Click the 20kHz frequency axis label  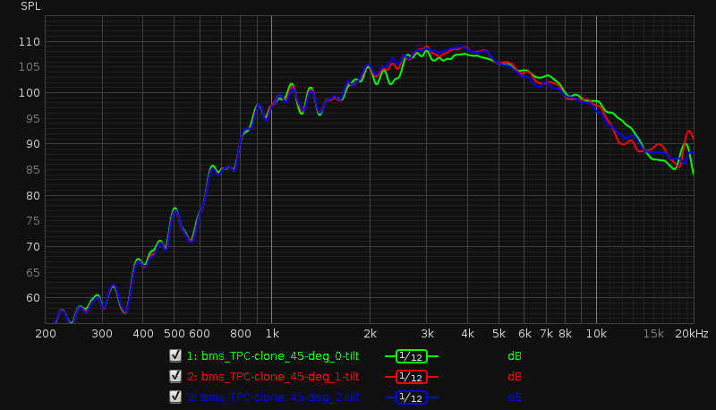(x=692, y=334)
